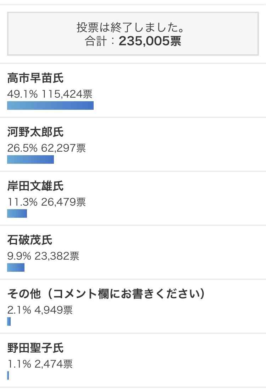
Task: Click the 投票は終了しました notice box
Action: [x=133, y=34]
